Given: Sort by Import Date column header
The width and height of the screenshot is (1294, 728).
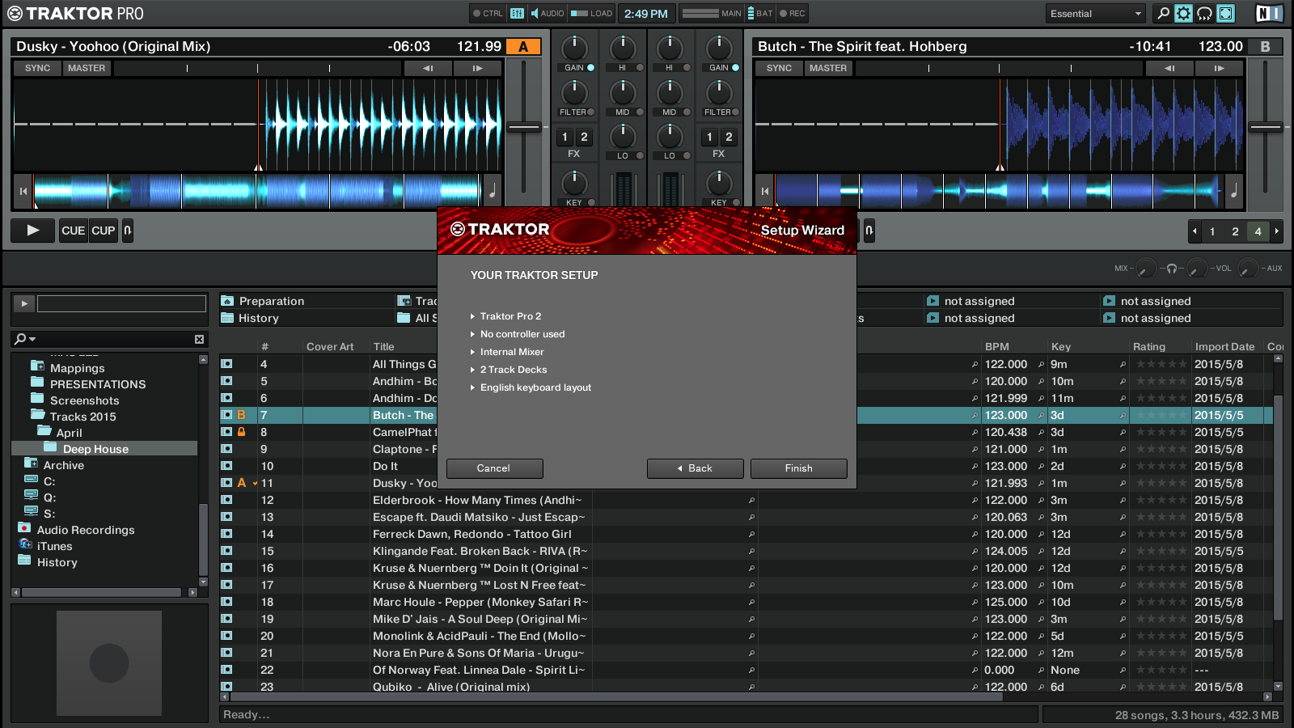Looking at the screenshot, I should (1224, 346).
